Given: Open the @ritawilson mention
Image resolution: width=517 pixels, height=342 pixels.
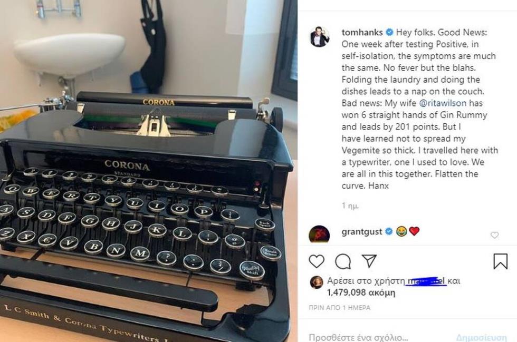Looking at the screenshot, I should pos(443,103).
